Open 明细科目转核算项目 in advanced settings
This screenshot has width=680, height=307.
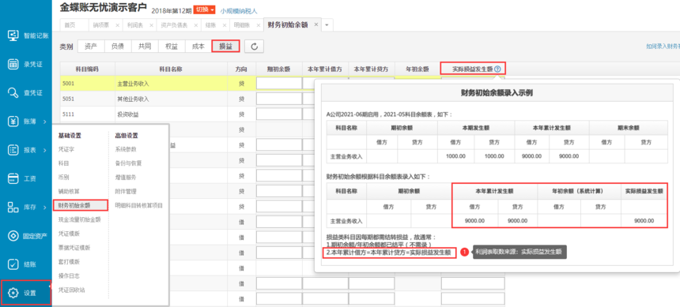click(x=139, y=205)
